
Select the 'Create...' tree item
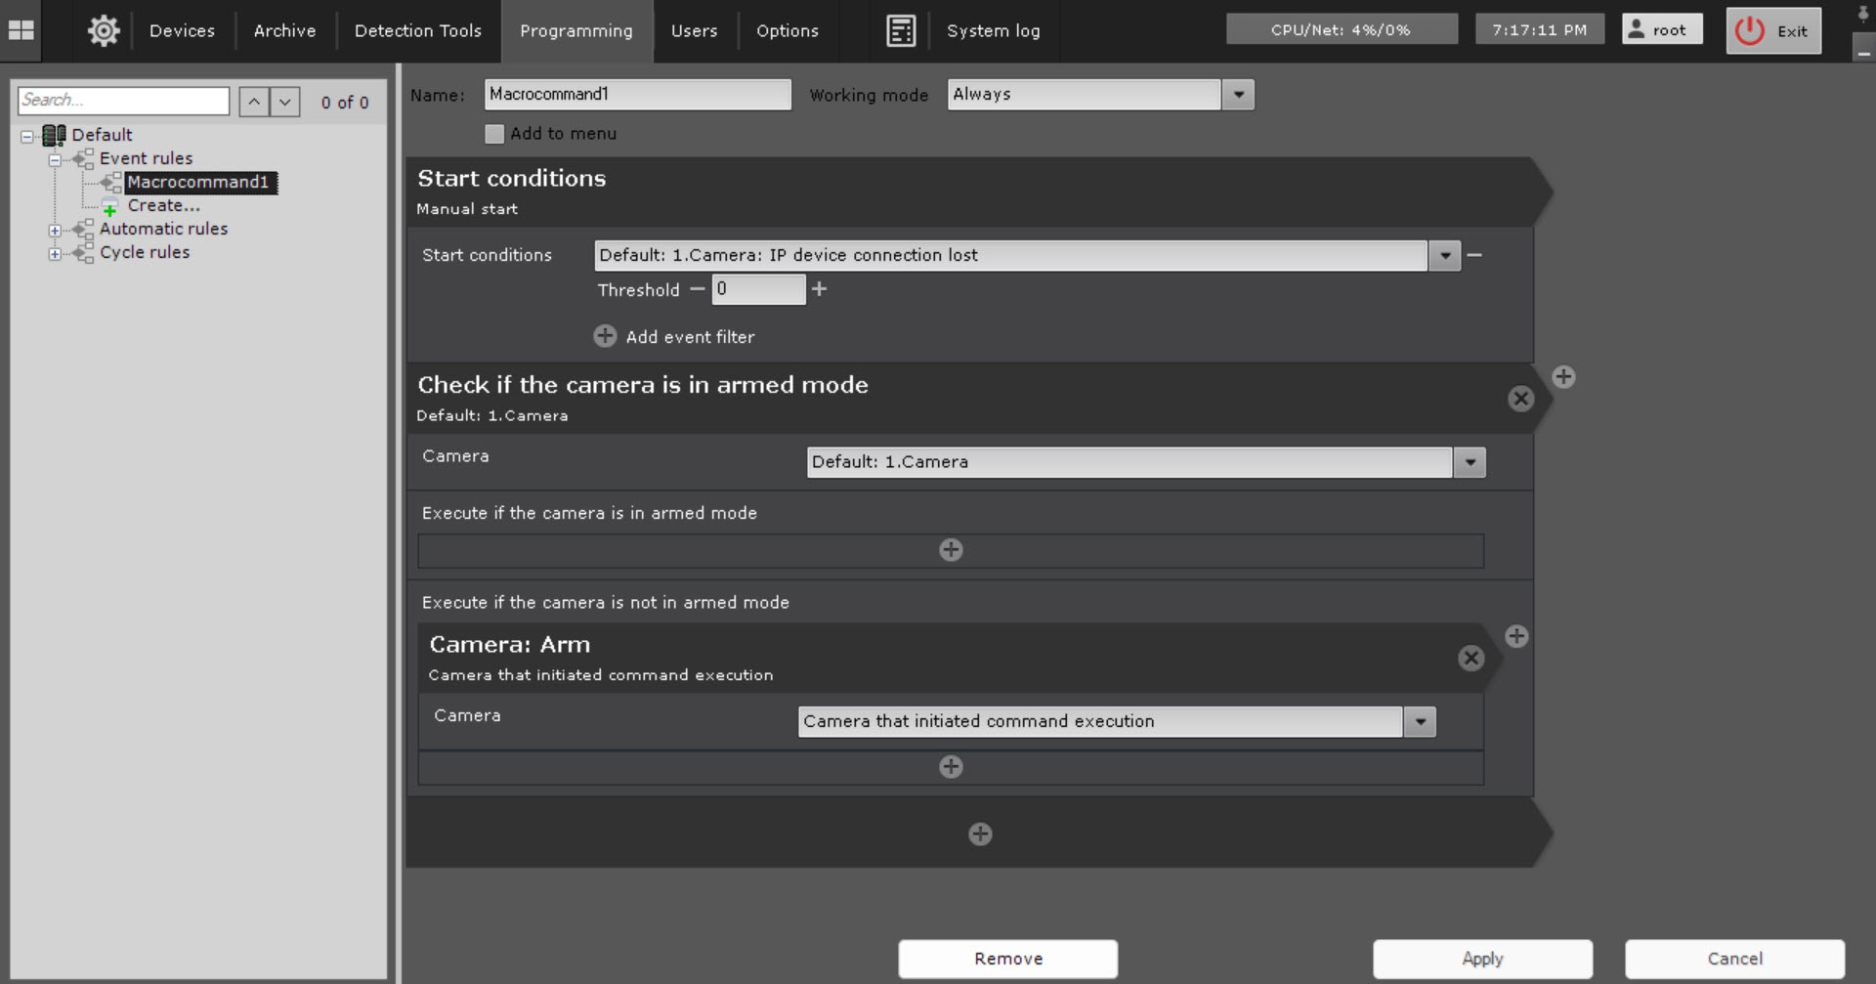tap(164, 205)
